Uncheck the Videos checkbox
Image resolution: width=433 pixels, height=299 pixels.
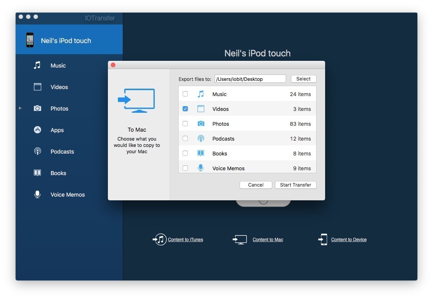185,109
